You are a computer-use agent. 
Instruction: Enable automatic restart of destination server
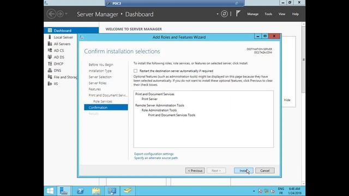click(x=136, y=71)
